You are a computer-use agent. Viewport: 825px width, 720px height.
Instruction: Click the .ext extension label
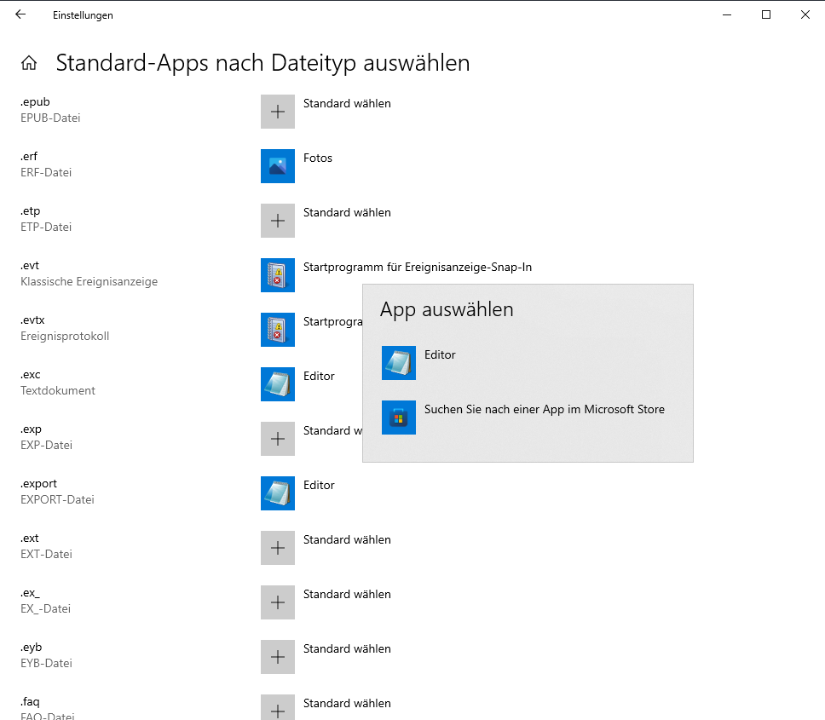[x=30, y=538]
